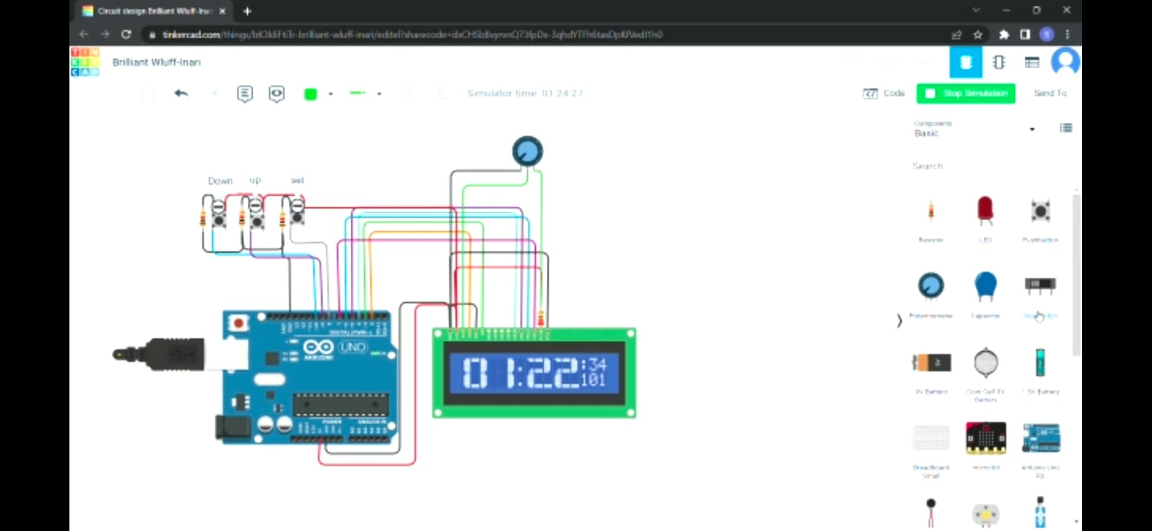Select the Slideswitch component

pyautogui.click(x=1040, y=294)
